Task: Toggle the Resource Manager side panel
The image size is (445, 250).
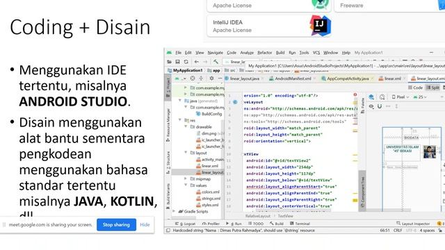Action: (x=168, y=125)
